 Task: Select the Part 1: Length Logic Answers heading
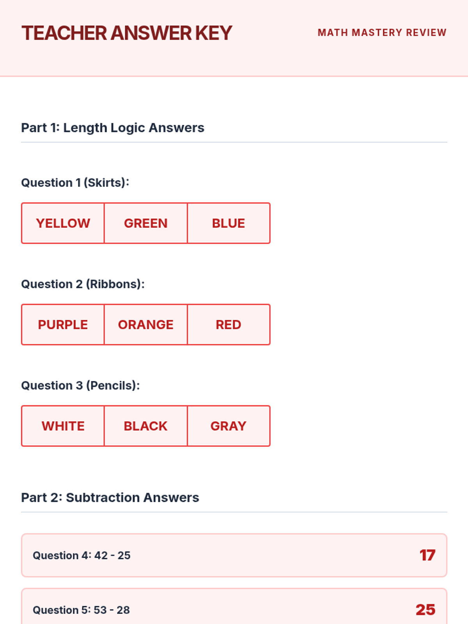pos(113,128)
